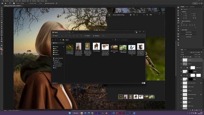The image size is (204, 115).
Task: Click zoom in magnifier in photo viewer window
Action: pyautogui.click(x=147, y=15)
